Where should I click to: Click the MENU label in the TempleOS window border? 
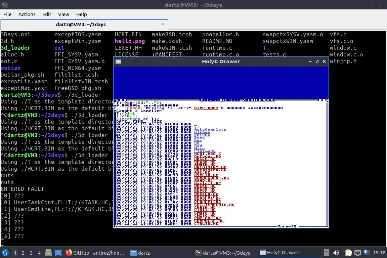121,100
